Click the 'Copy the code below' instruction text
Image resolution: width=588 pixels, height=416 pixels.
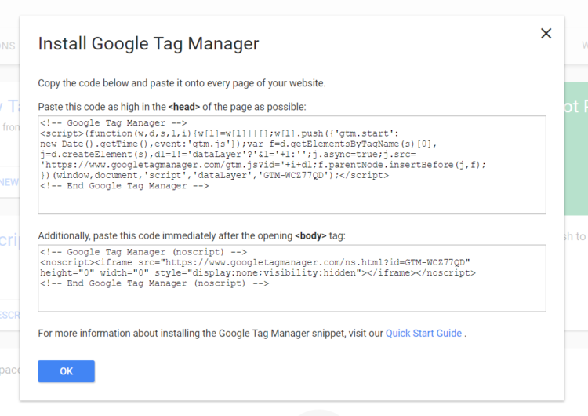[x=181, y=82]
